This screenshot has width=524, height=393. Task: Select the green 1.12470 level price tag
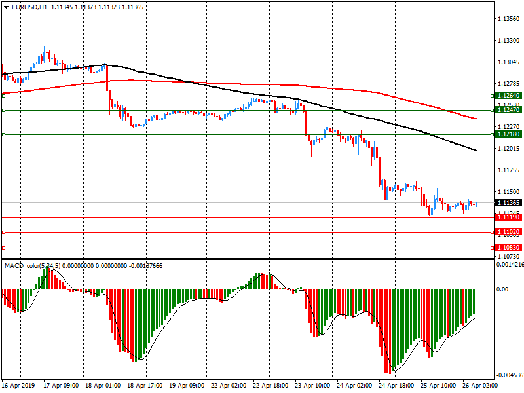point(508,110)
